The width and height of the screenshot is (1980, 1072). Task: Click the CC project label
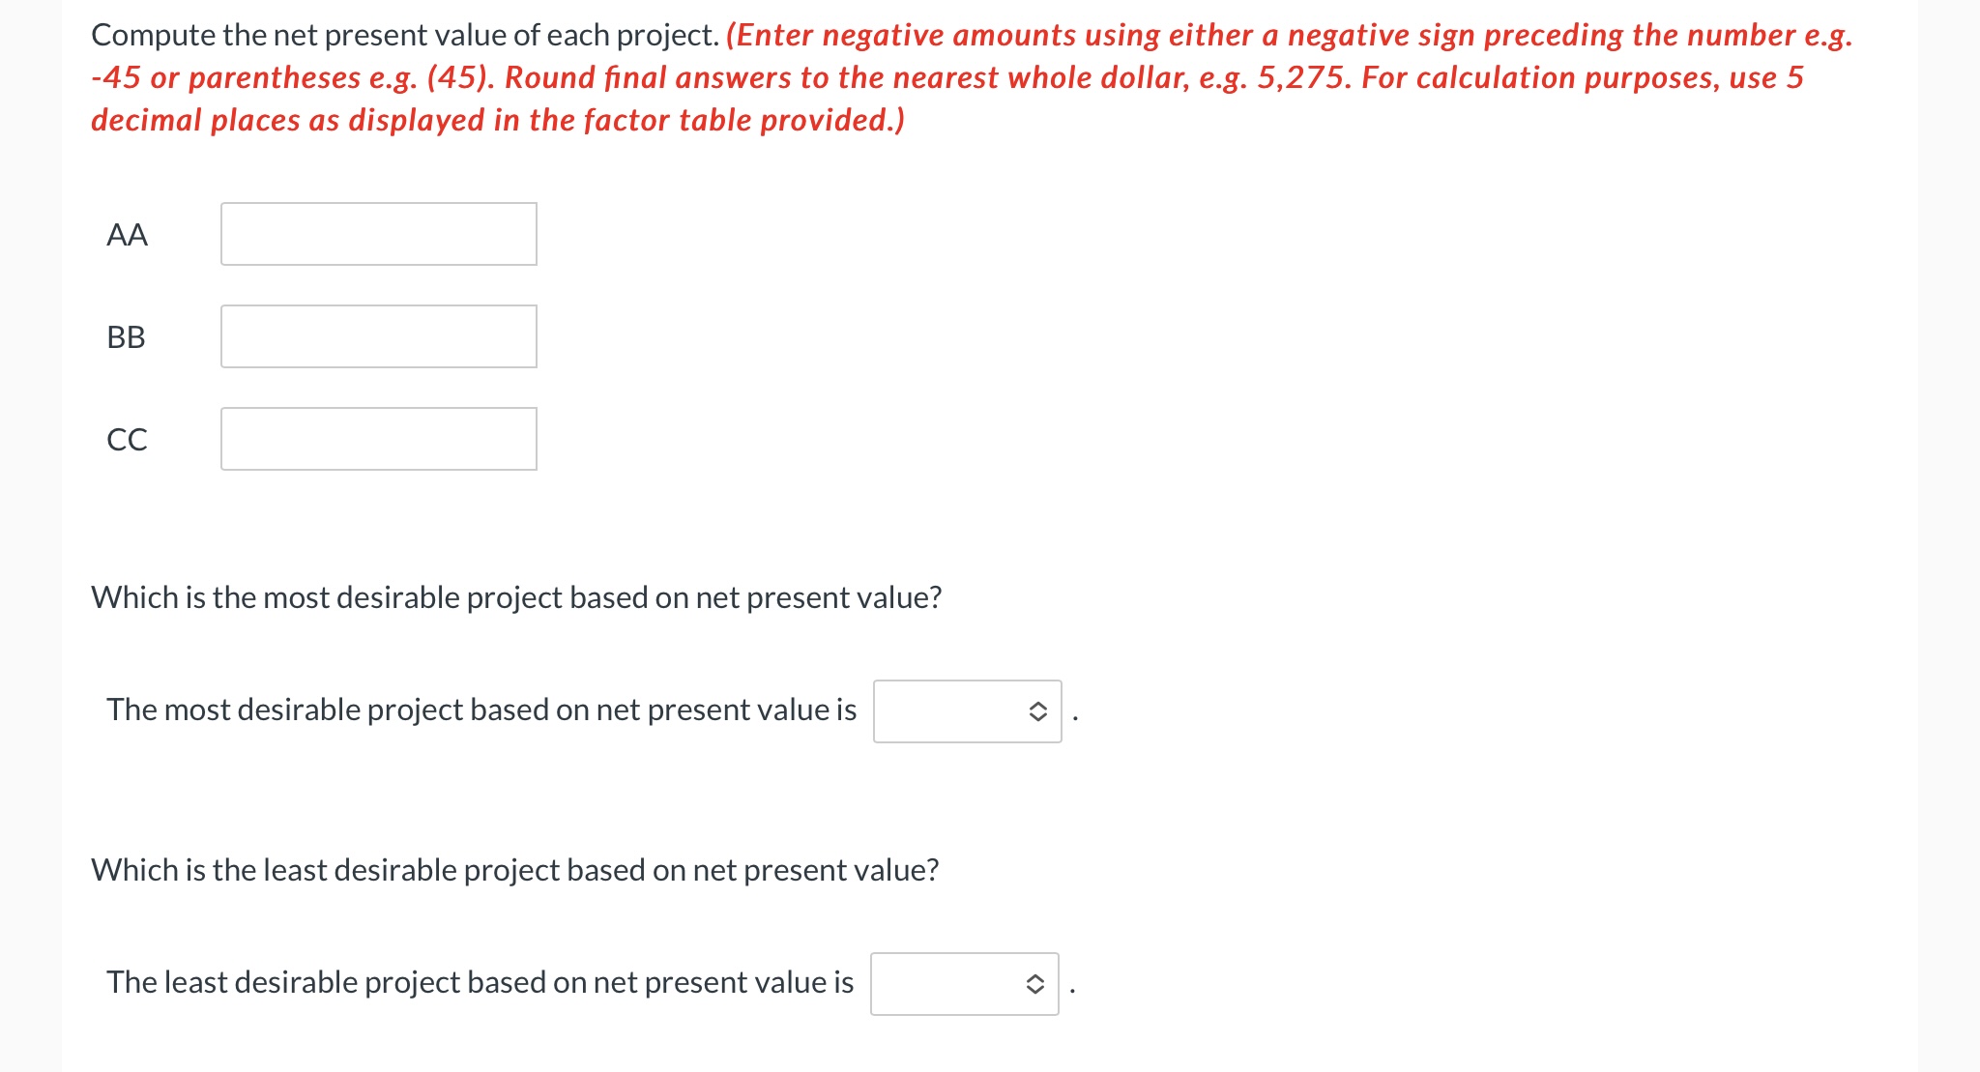[126, 439]
